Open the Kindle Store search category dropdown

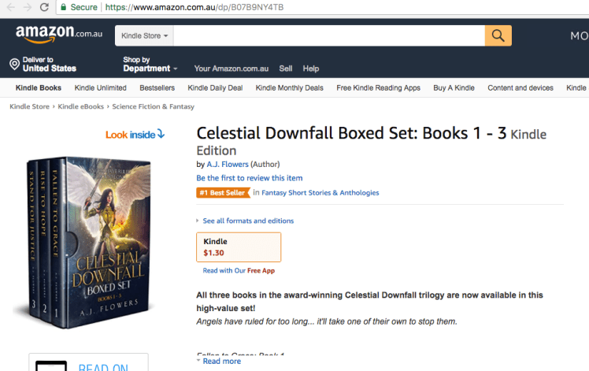tap(145, 36)
